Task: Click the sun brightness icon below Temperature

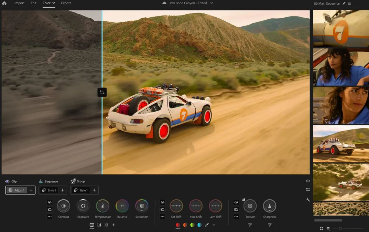Action: click(106, 225)
